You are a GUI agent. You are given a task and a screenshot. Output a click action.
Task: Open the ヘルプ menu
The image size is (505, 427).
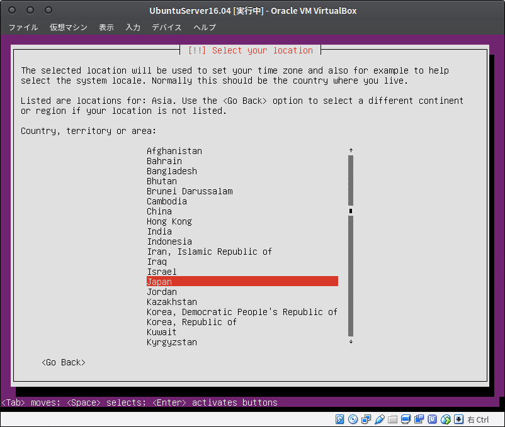(x=205, y=27)
